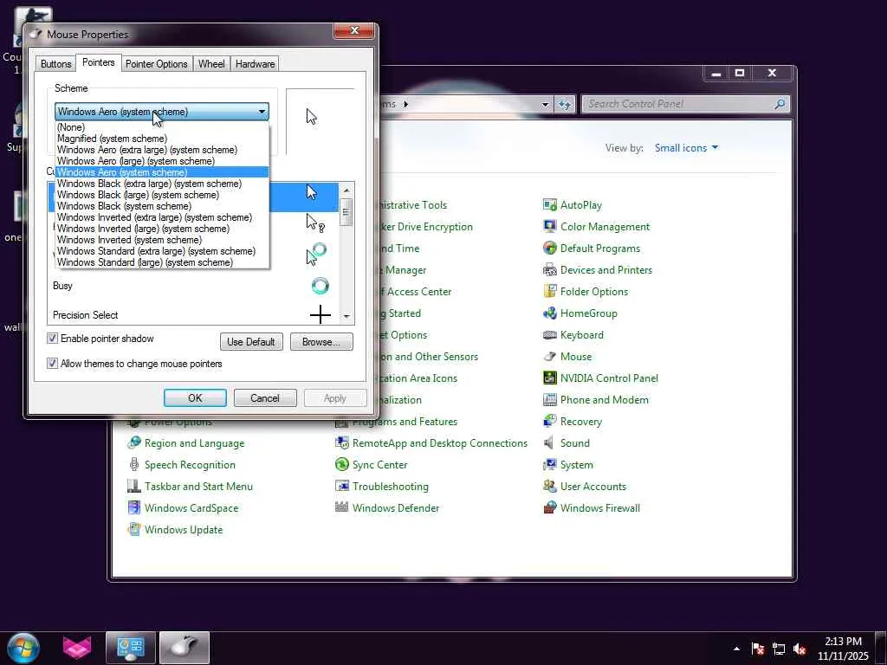Choose Windows Aero (extra large) scheme
887x665 pixels.
(162, 150)
